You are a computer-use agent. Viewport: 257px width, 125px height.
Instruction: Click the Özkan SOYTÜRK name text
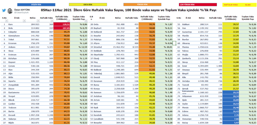tap(22, 10)
